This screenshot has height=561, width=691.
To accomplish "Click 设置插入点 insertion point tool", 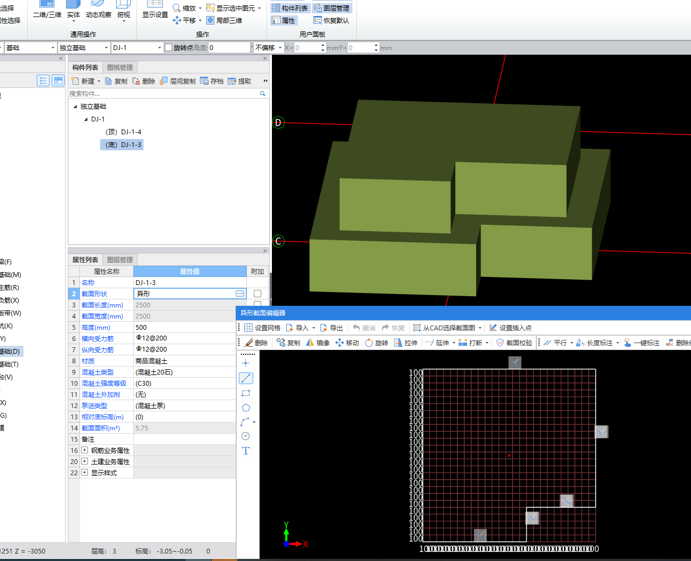I will (510, 328).
